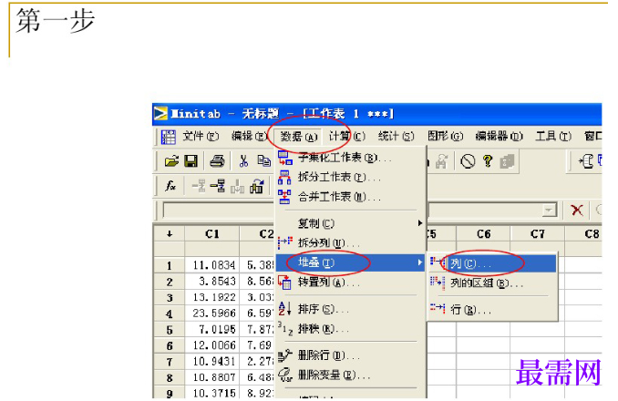Open the 编辑(E) menu

click(249, 137)
